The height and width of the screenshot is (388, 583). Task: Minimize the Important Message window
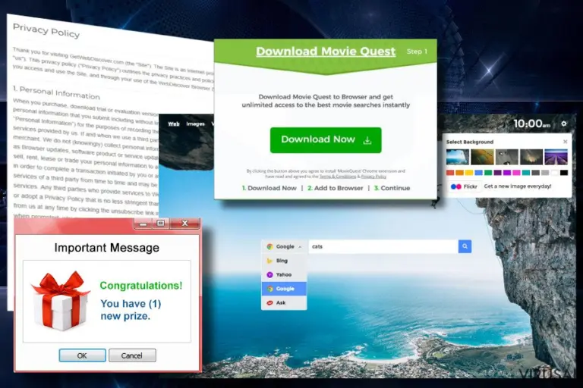coord(143,224)
